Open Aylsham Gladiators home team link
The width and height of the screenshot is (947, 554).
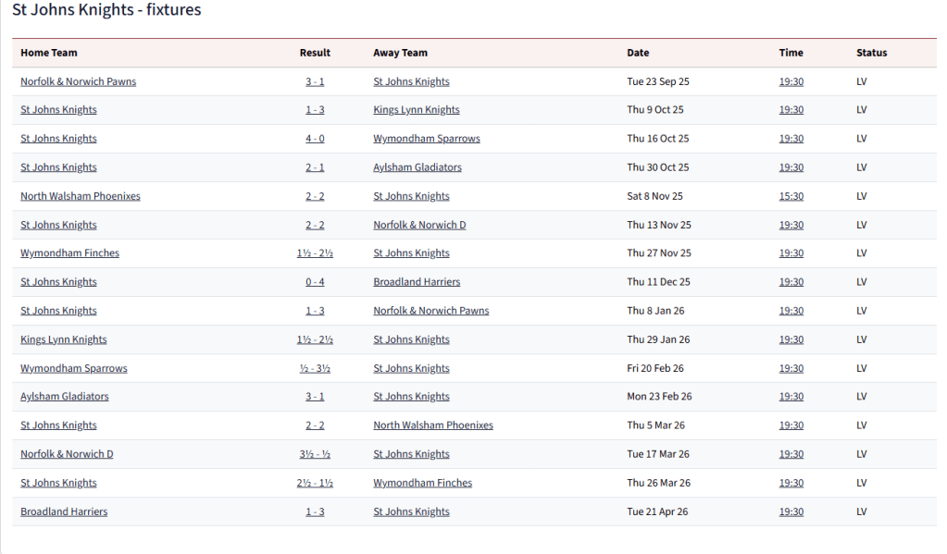coord(65,397)
